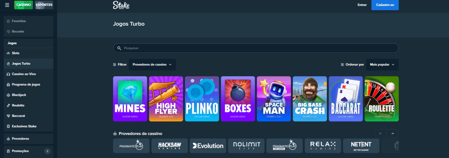Click the flame icon beside Jogos Turbo
This screenshot has width=449, height=158.
pyautogui.click(x=9, y=63)
